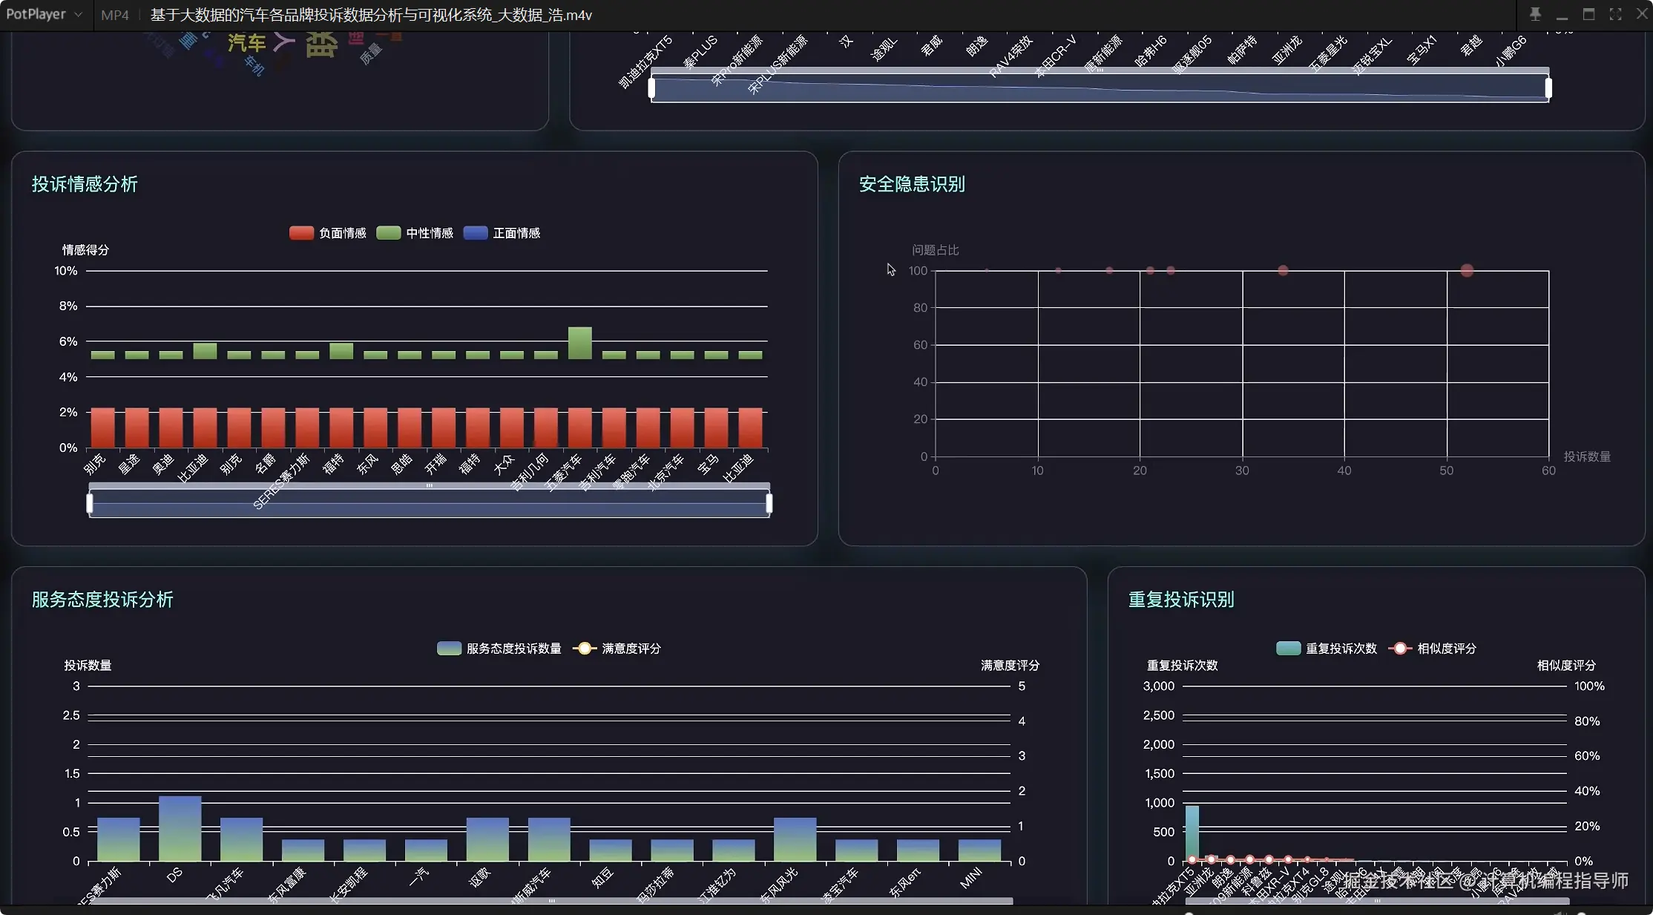The height and width of the screenshot is (915, 1653).
Task: Click the DS bar in service complaint chart
Action: (x=180, y=828)
